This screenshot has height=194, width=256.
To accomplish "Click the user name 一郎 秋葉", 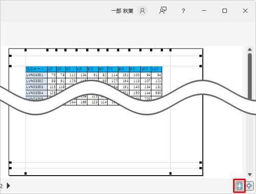I will click(122, 11).
